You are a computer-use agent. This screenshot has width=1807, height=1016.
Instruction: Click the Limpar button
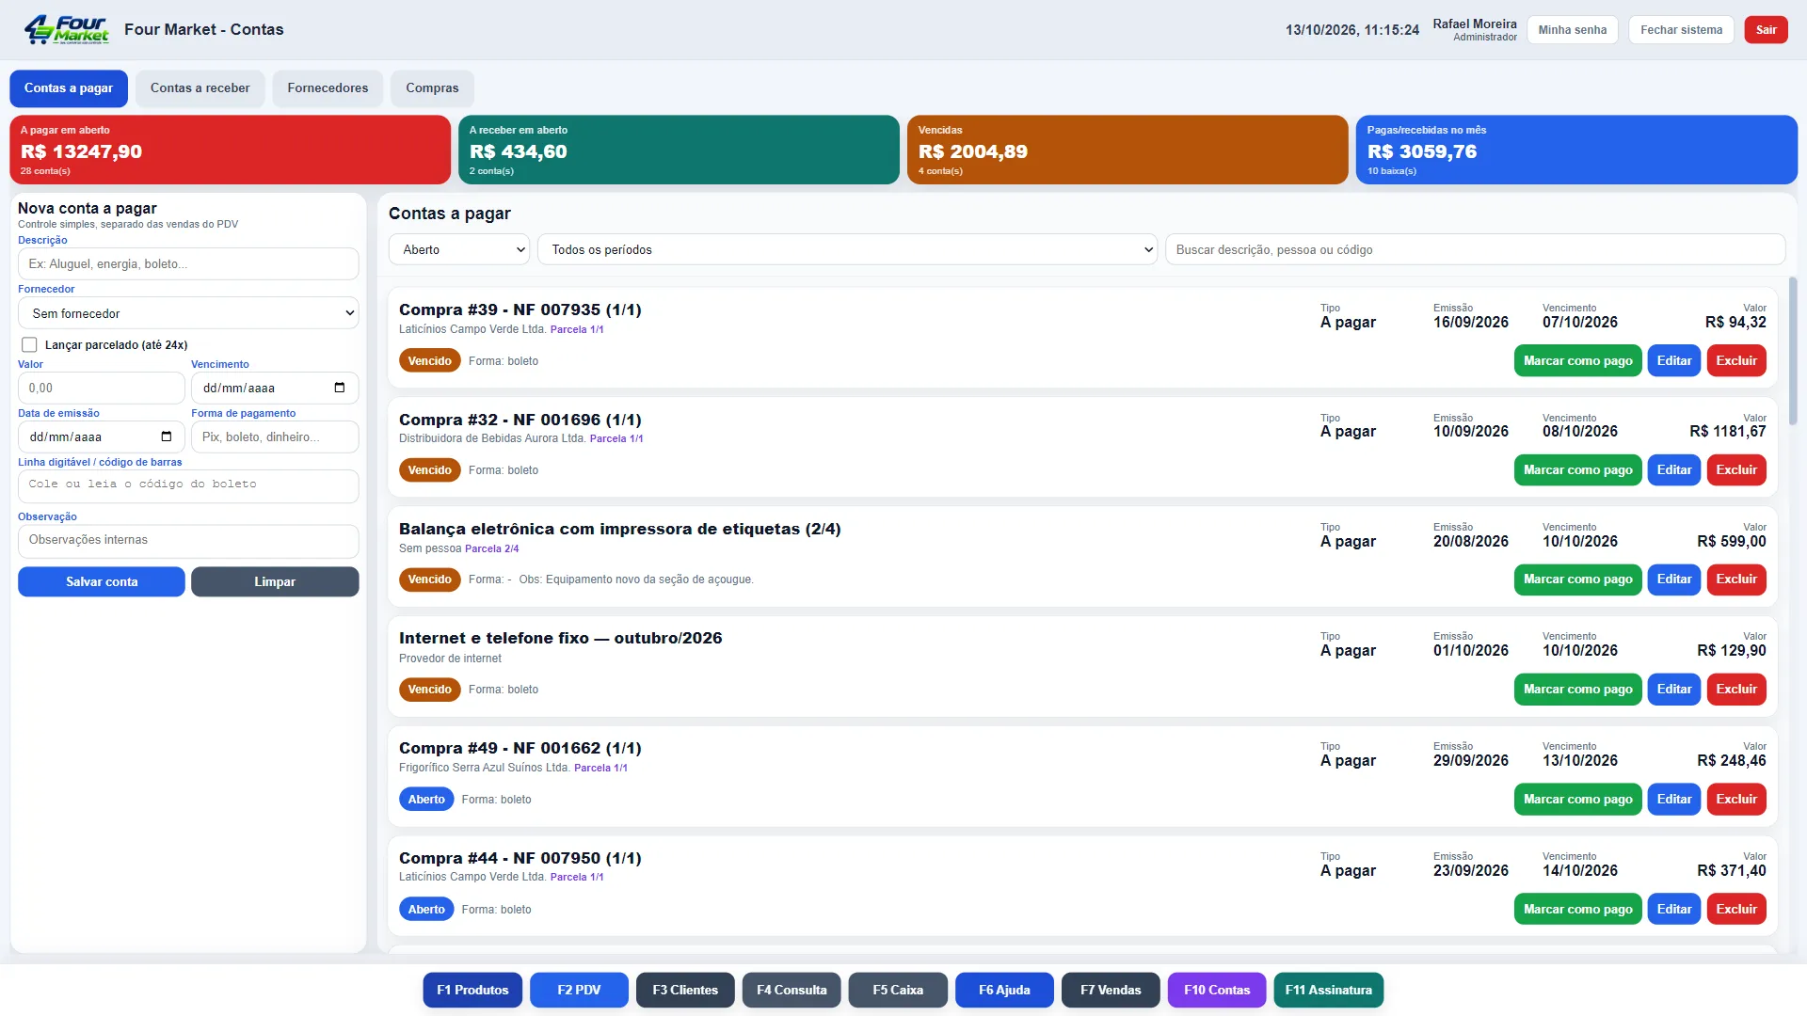click(x=275, y=581)
